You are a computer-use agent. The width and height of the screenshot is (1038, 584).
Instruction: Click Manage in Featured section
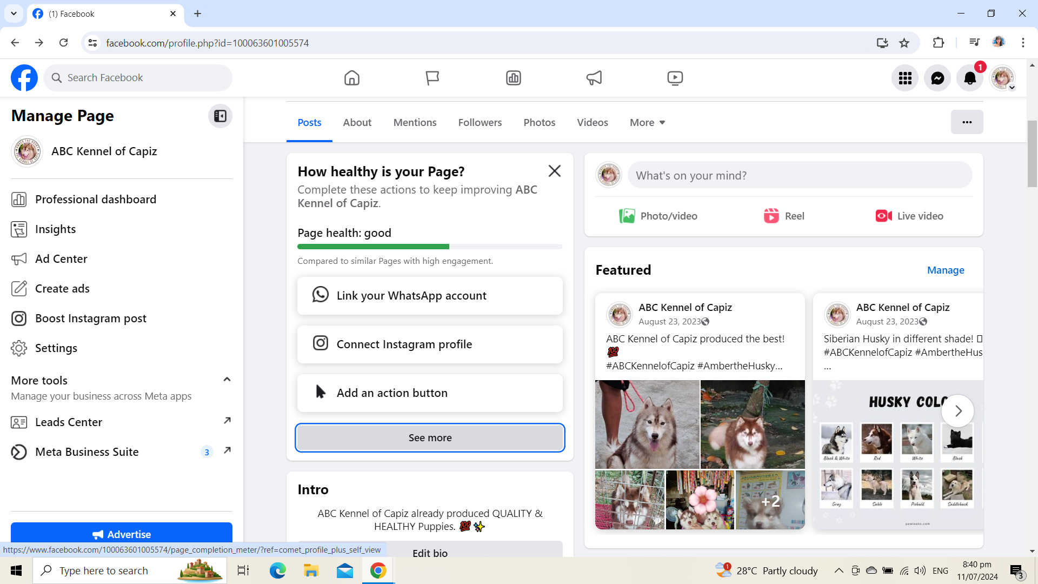[x=946, y=270]
